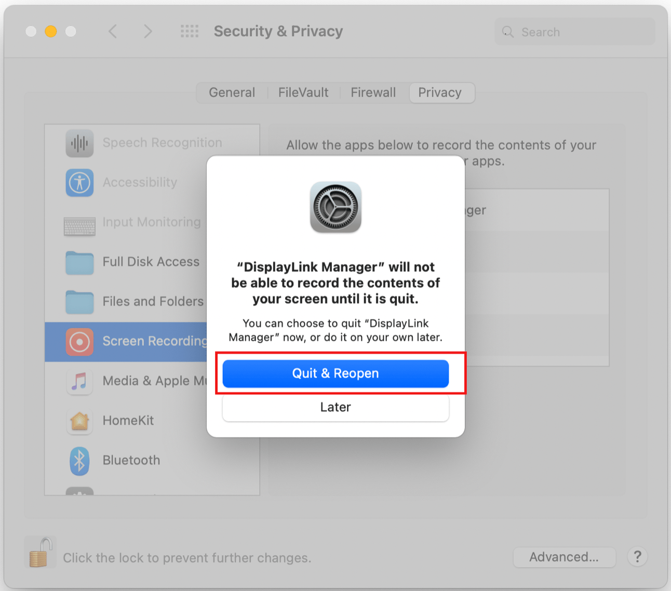671x591 pixels.
Task: Switch to the Firewall tab
Action: coord(373,92)
